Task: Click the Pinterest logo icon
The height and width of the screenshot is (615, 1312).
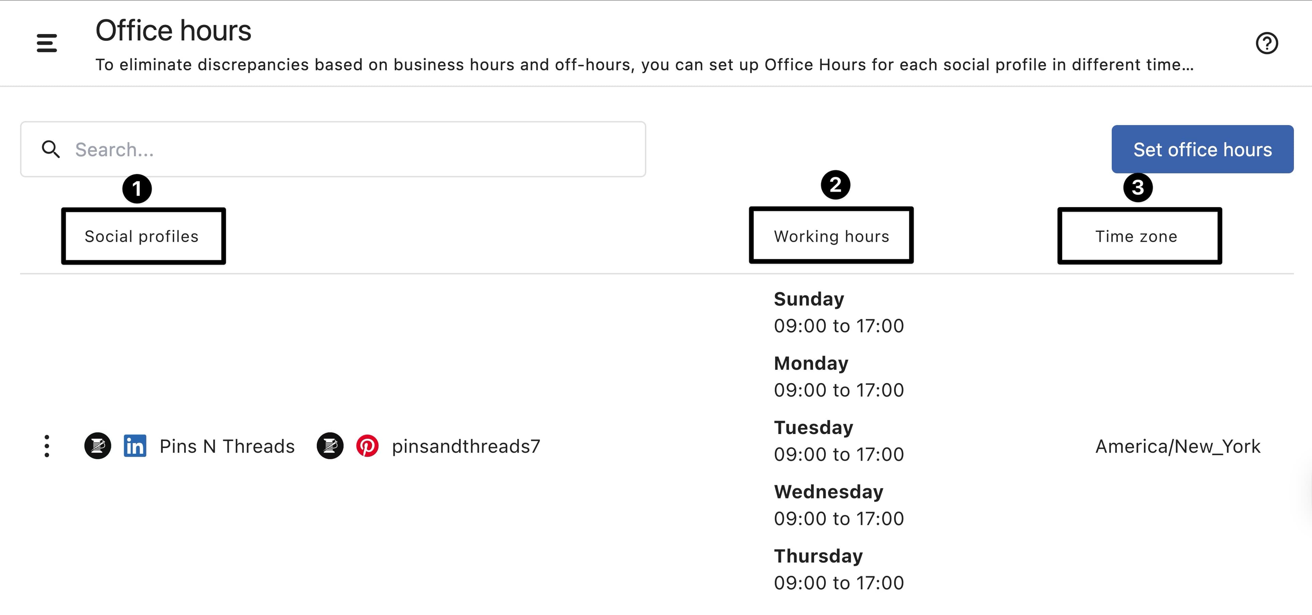Action: (367, 447)
